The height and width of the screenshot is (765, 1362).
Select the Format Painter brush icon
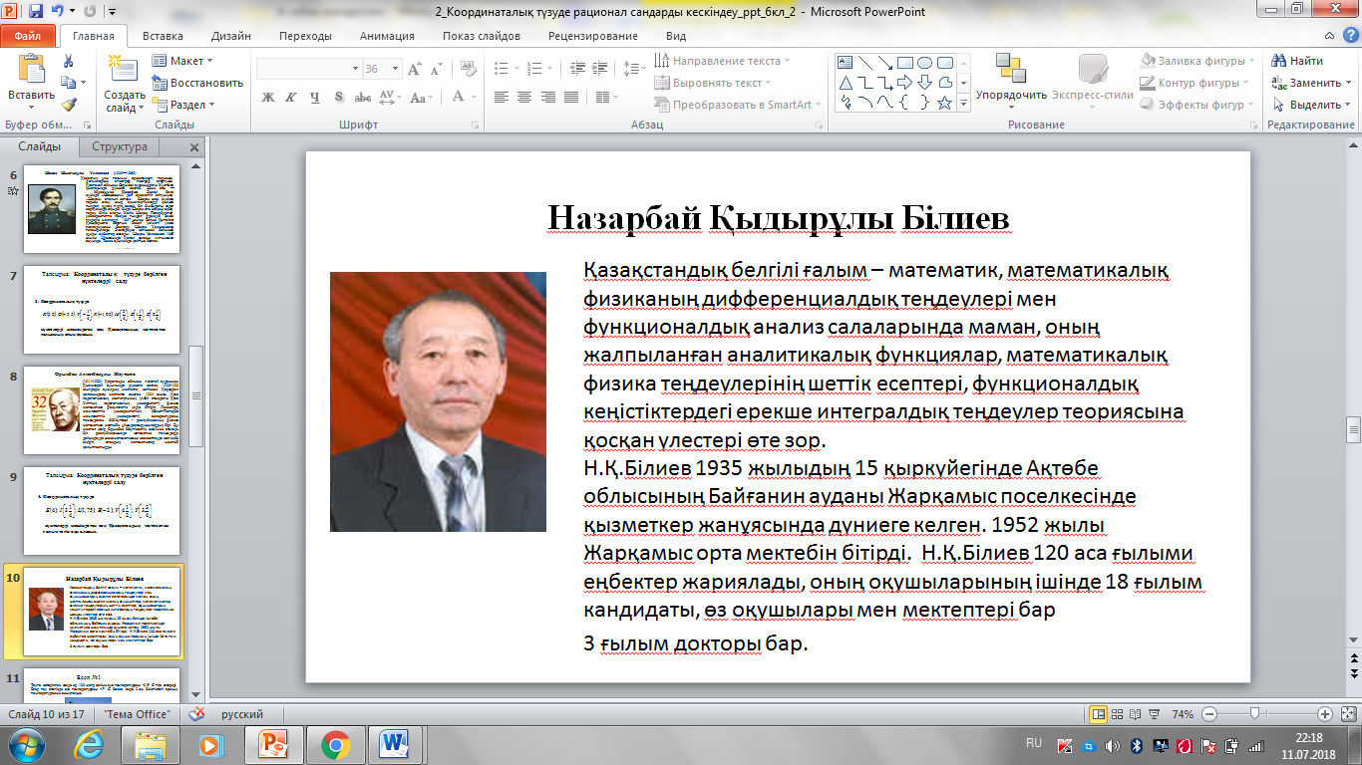coord(68,105)
